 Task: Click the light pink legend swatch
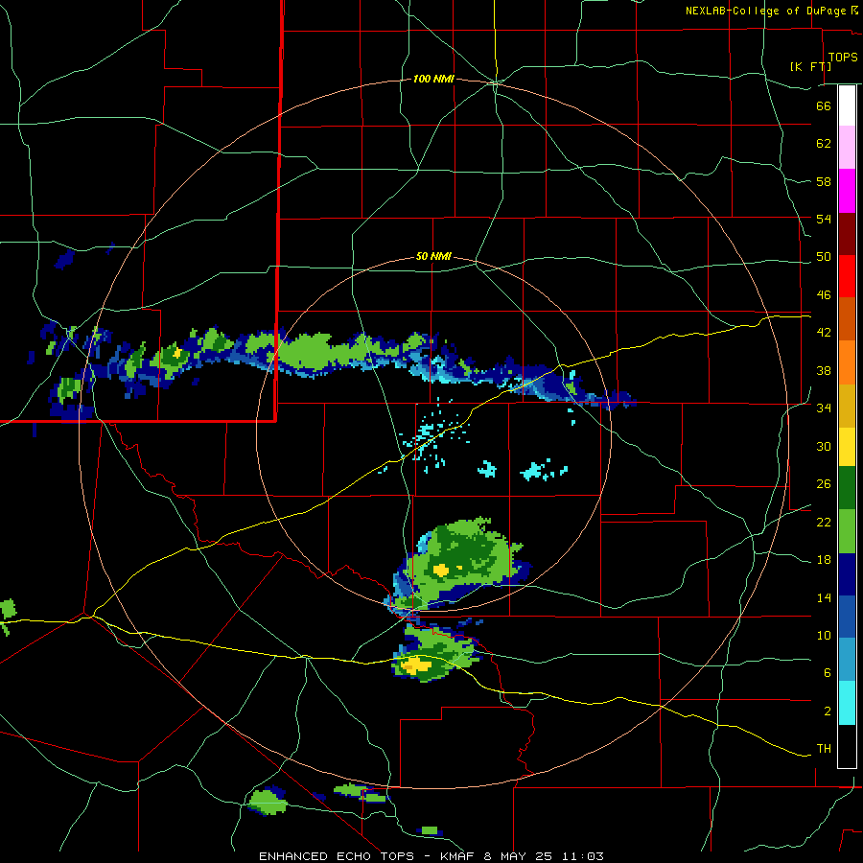[847, 147]
